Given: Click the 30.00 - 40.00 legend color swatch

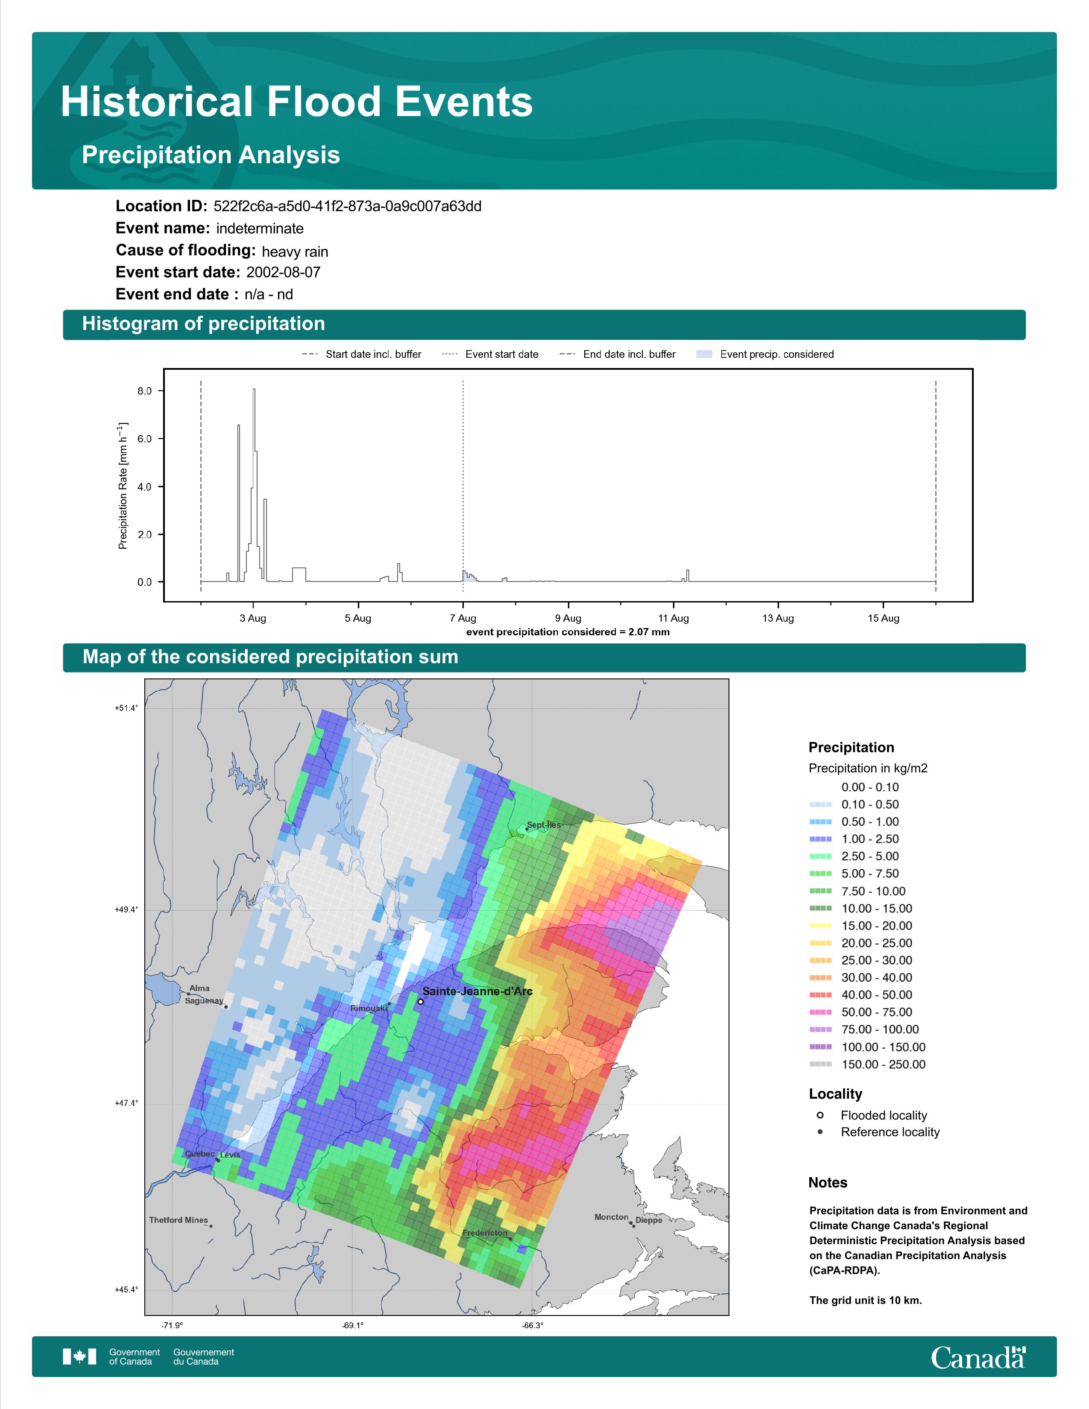Looking at the screenshot, I should pos(821,978).
